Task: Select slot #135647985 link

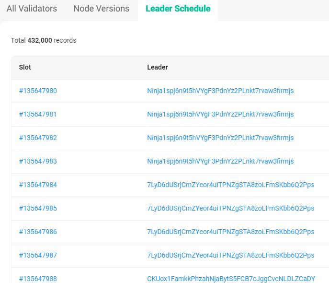Action: tap(38, 208)
